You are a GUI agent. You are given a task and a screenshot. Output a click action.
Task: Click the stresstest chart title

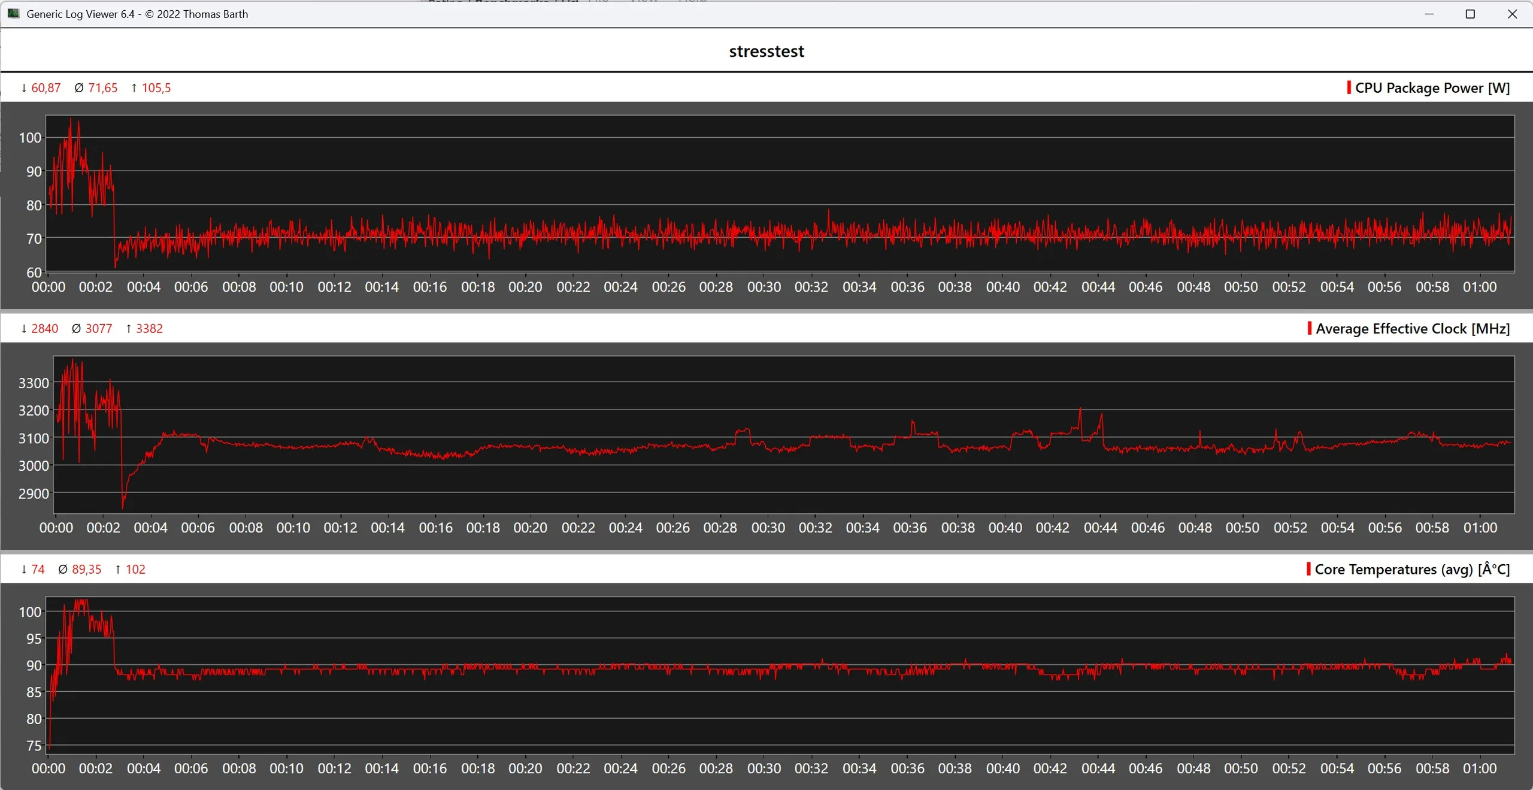[x=766, y=52]
